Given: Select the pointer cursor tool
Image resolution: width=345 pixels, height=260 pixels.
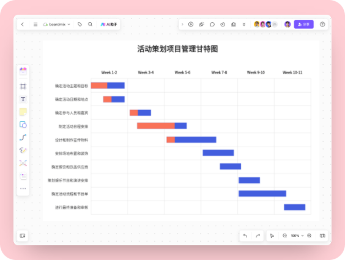Looking at the screenshot, I should [272, 235].
